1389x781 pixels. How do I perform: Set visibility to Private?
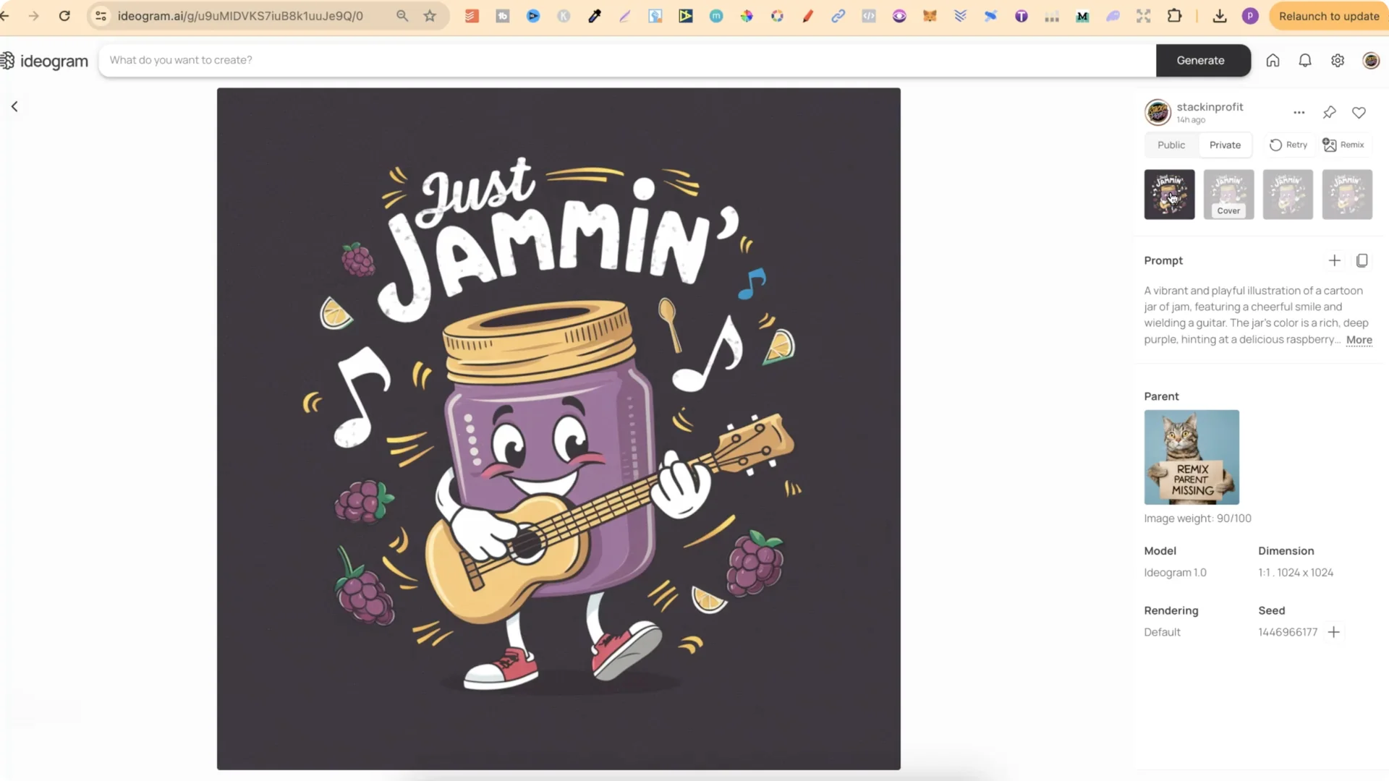coord(1225,145)
